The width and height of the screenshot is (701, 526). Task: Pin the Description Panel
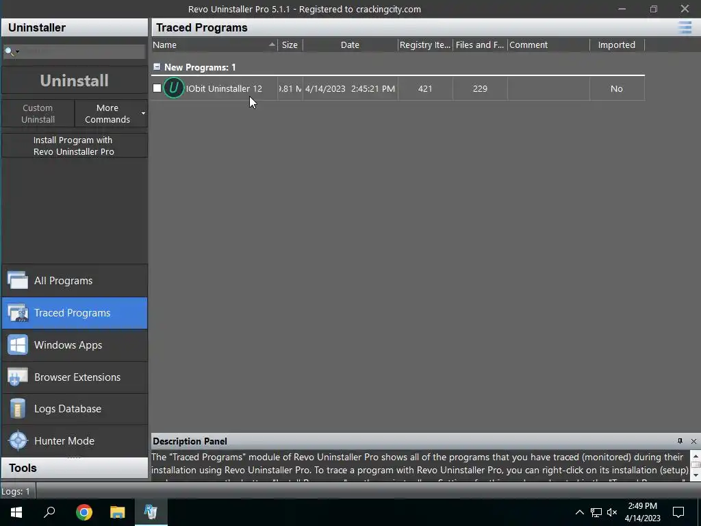pyautogui.click(x=680, y=441)
